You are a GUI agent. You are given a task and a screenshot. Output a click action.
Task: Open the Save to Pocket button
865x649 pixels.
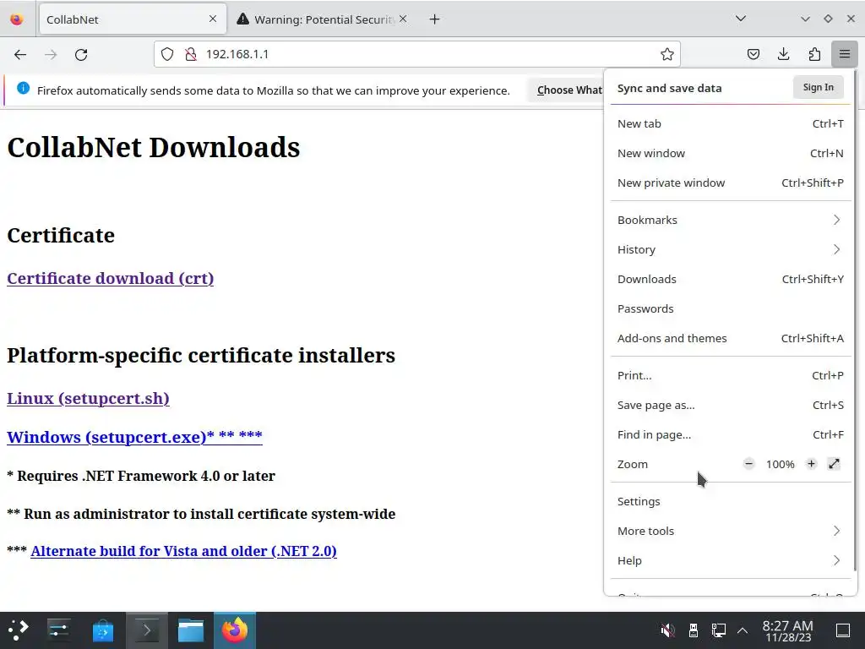coord(753,54)
